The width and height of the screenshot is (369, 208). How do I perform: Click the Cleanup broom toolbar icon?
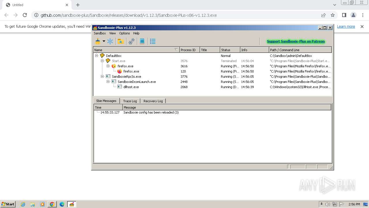pyautogui.click(x=98, y=41)
